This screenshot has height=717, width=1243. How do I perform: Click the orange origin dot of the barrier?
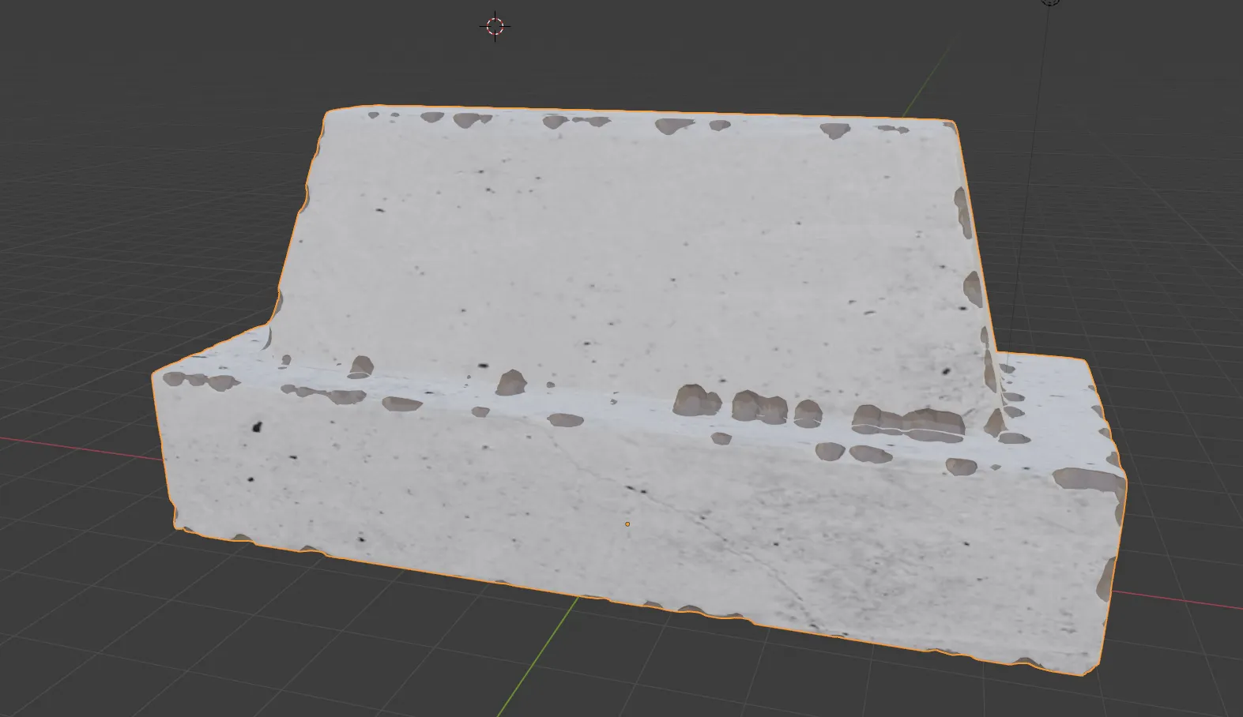[627, 524]
